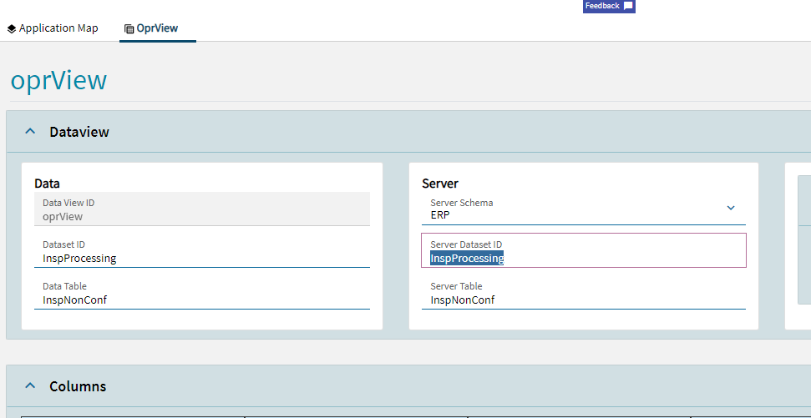Click the Feedback chat bubble icon
This screenshot has height=418, width=811.
tap(628, 6)
